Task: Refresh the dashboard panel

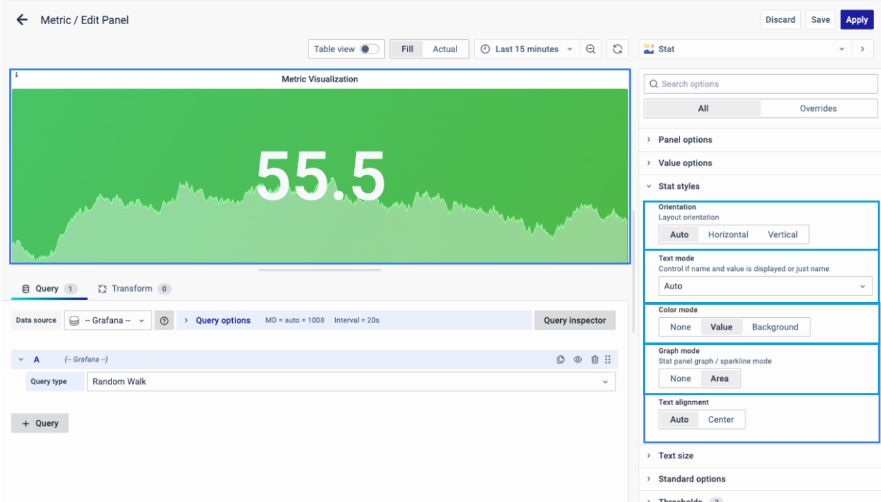Action: tap(617, 49)
